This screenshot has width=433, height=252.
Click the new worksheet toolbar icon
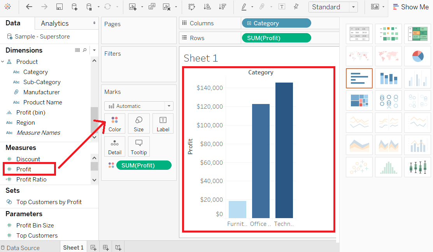click(133, 7)
